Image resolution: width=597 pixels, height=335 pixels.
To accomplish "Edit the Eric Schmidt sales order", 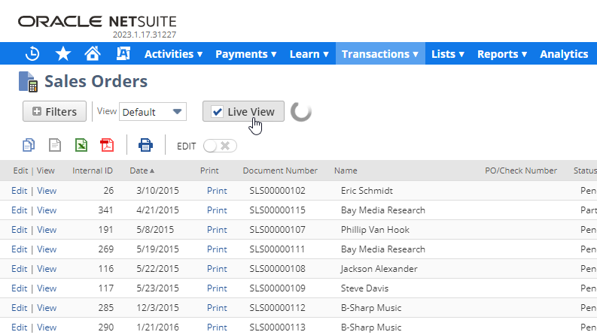I will [19, 191].
